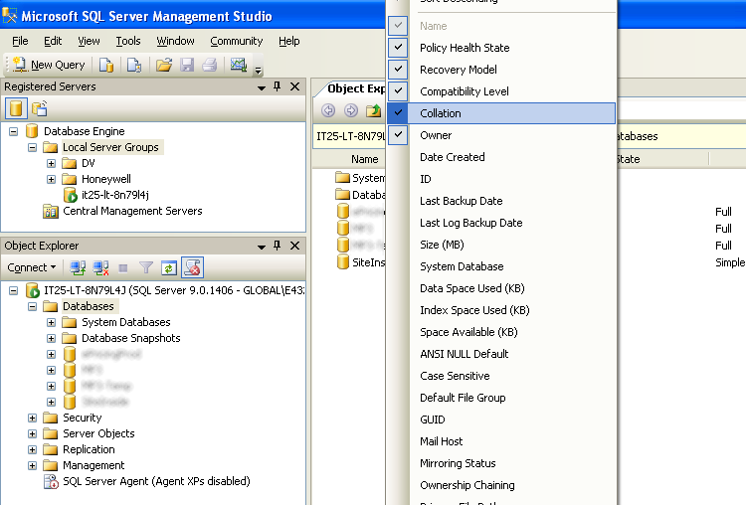Click the Save disk icon in toolbar
The height and width of the screenshot is (505, 746).
click(x=187, y=65)
